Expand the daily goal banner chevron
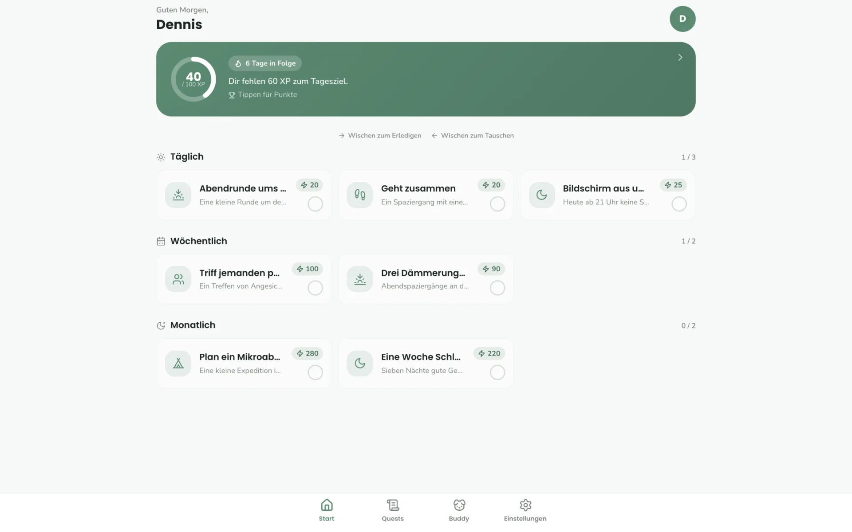Viewport: 852px width, 532px height. click(680, 57)
